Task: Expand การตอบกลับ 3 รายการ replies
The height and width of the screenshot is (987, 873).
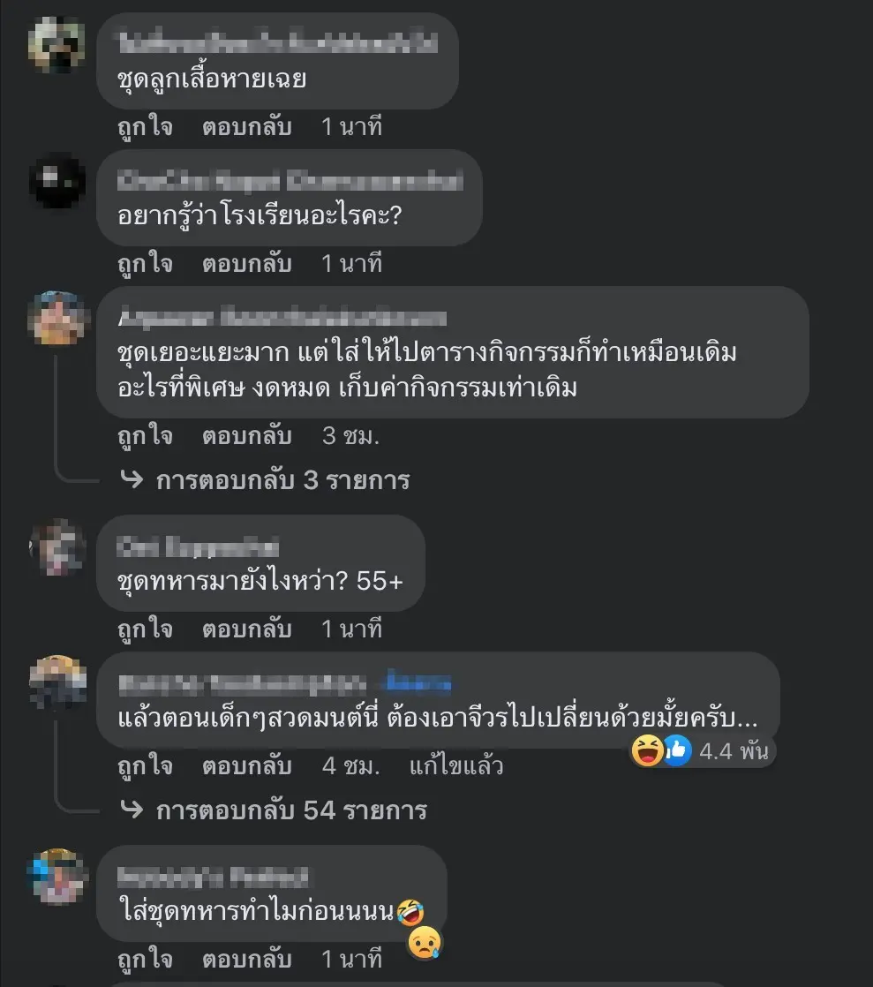Action: (x=282, y=480)
